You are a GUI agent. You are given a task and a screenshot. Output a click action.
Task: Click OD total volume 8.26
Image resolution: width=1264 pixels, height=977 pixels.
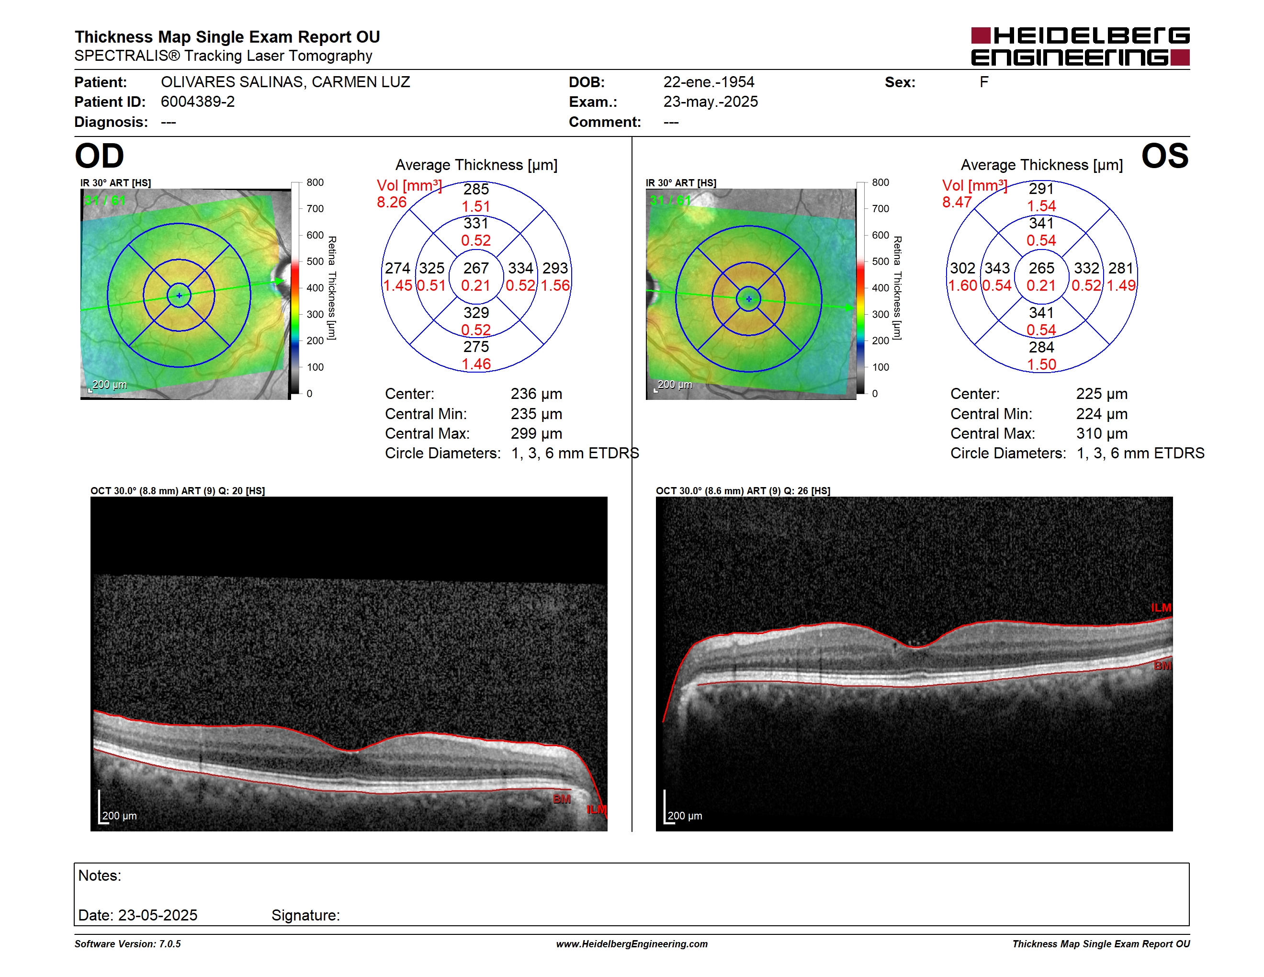point(392,202)
